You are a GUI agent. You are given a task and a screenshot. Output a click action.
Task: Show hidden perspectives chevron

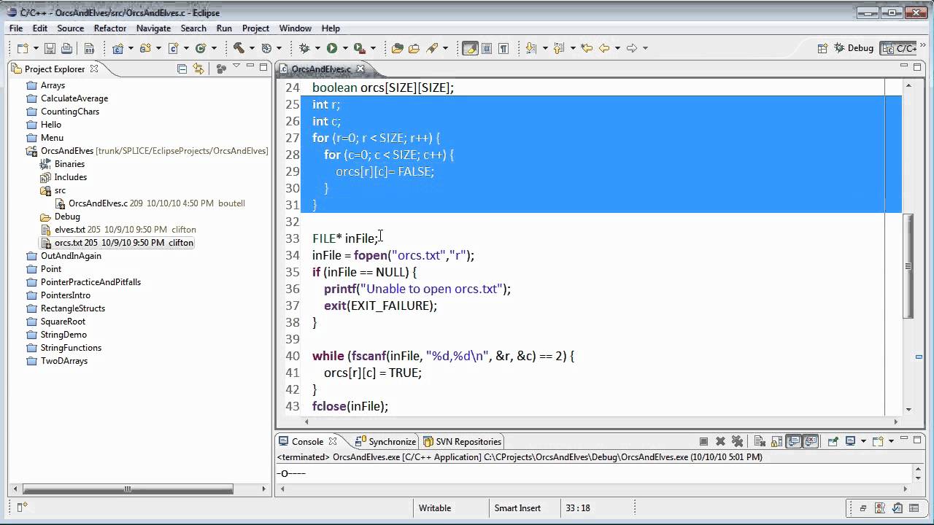tap(922, 45)
